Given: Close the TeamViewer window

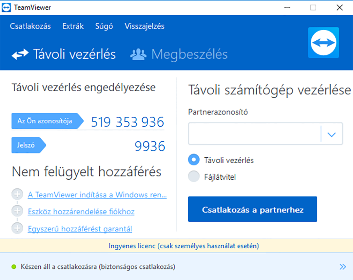Looking at the screenshot, I should (340, 8).
